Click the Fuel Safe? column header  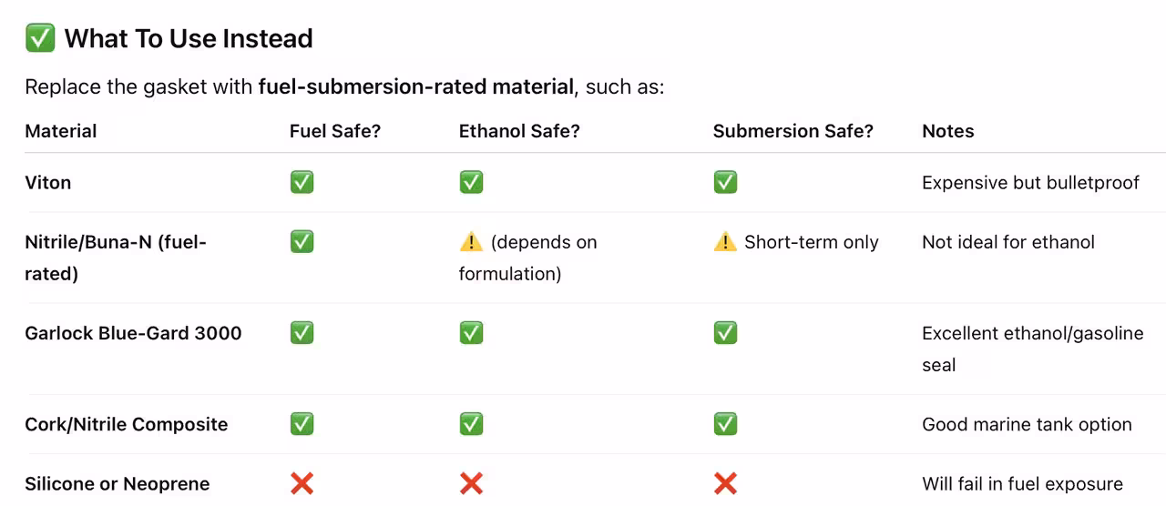tap(335, 131)
